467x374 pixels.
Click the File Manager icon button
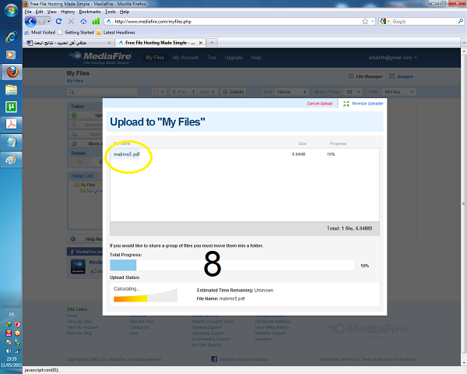coord(367,76)
